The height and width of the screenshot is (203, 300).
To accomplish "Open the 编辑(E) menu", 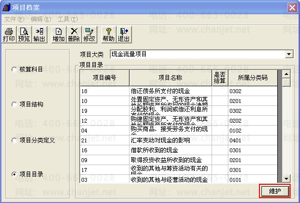I will pyautogui.click(x=41, y=19).
